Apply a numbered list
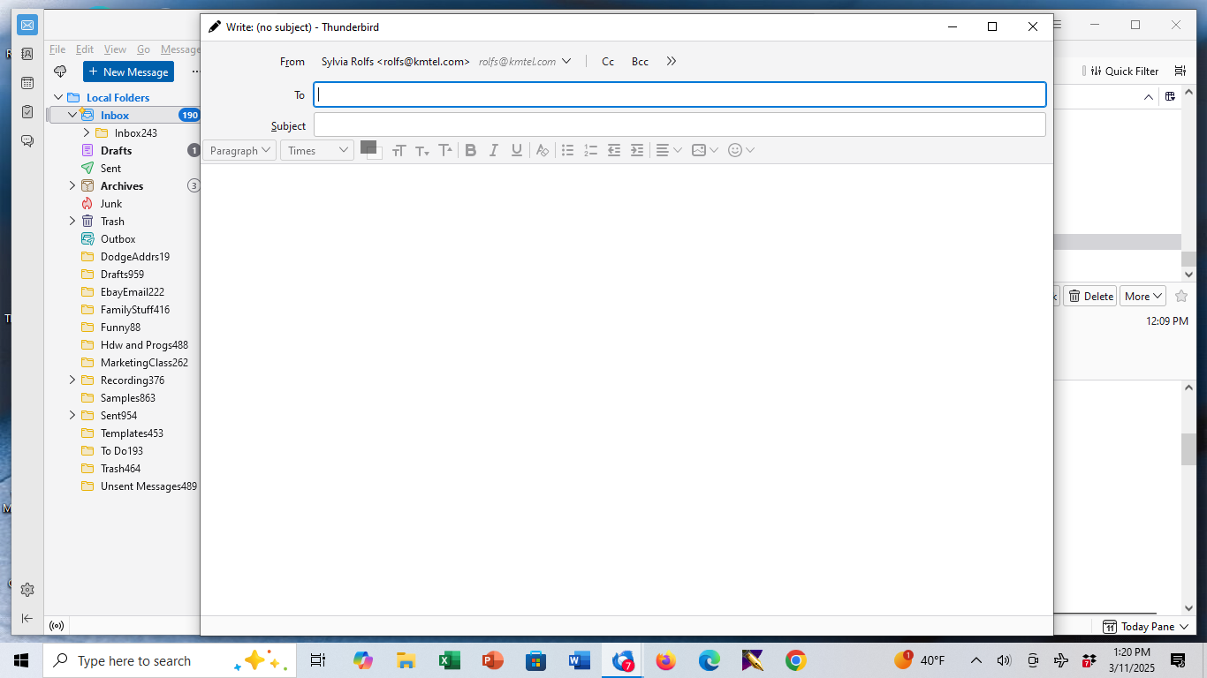 click(591, 151)
